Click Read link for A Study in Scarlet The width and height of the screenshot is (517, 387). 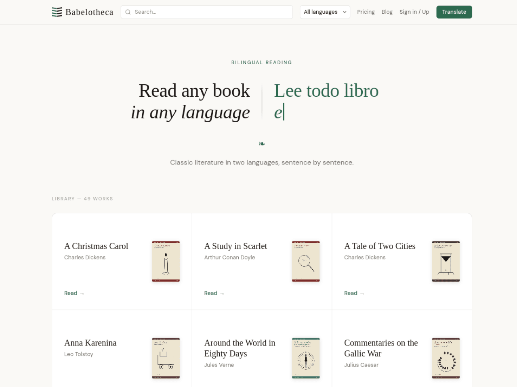pos(214,293)
